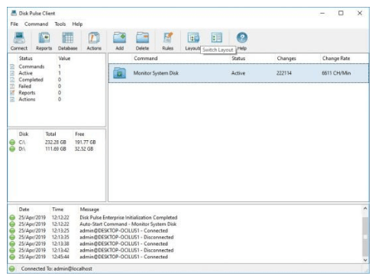Click the log panel scrollbar thumb

coord(365,237)
